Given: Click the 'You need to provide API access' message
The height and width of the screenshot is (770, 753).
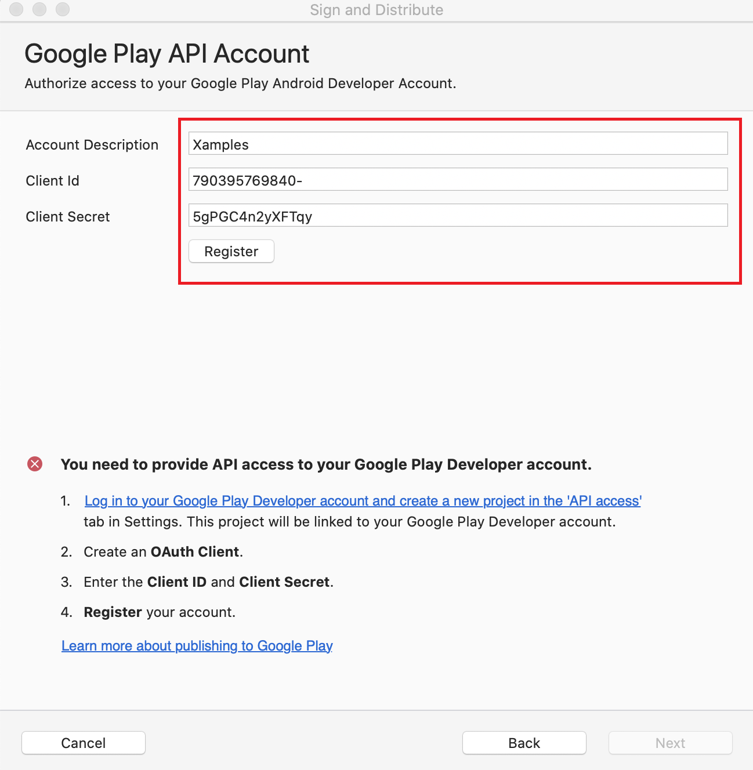Looking at the screenshot, I should [326, 464].
